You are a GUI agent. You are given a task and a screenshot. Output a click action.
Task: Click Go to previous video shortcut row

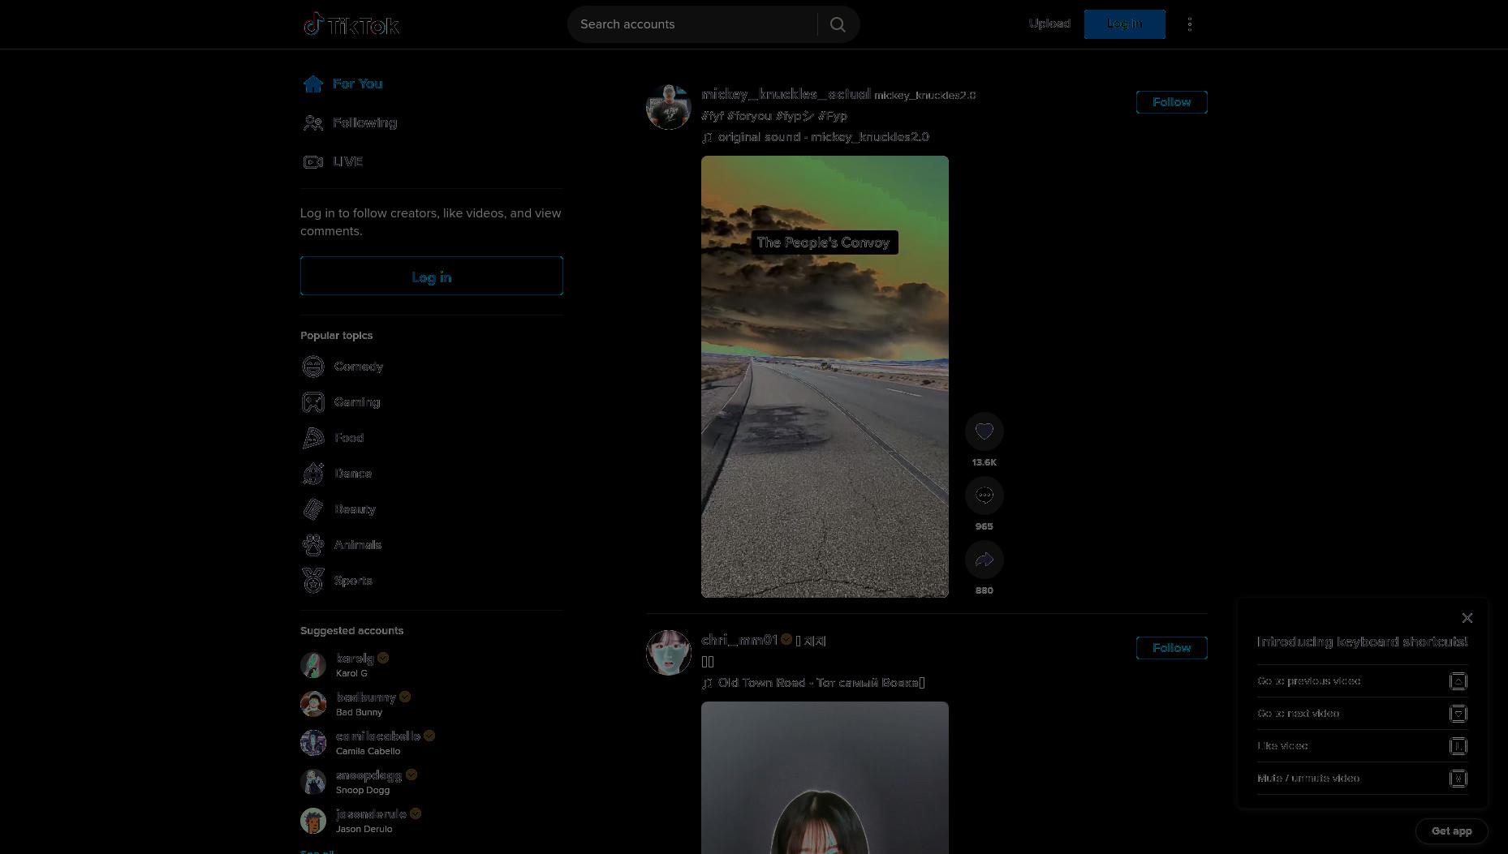pos(1362,681)
